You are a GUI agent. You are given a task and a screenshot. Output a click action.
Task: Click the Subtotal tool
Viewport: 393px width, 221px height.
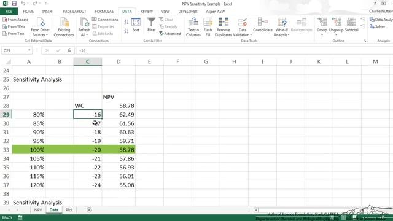pos(351,25)
